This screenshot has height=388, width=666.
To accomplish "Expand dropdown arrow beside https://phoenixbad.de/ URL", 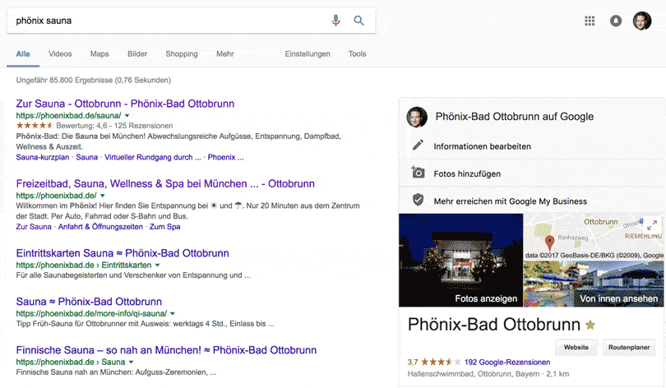I will pos(102,196).
